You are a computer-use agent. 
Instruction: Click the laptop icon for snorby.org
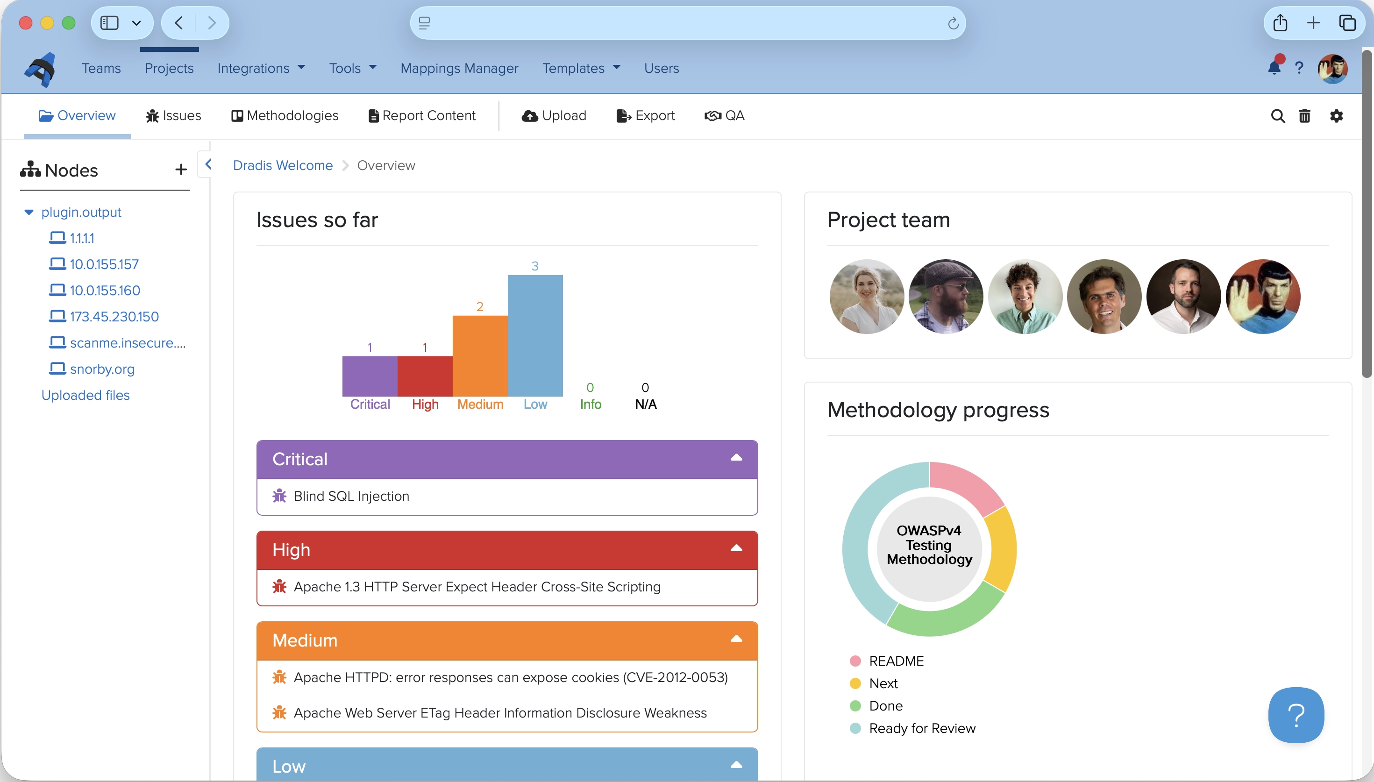click(x=57, y=369)
